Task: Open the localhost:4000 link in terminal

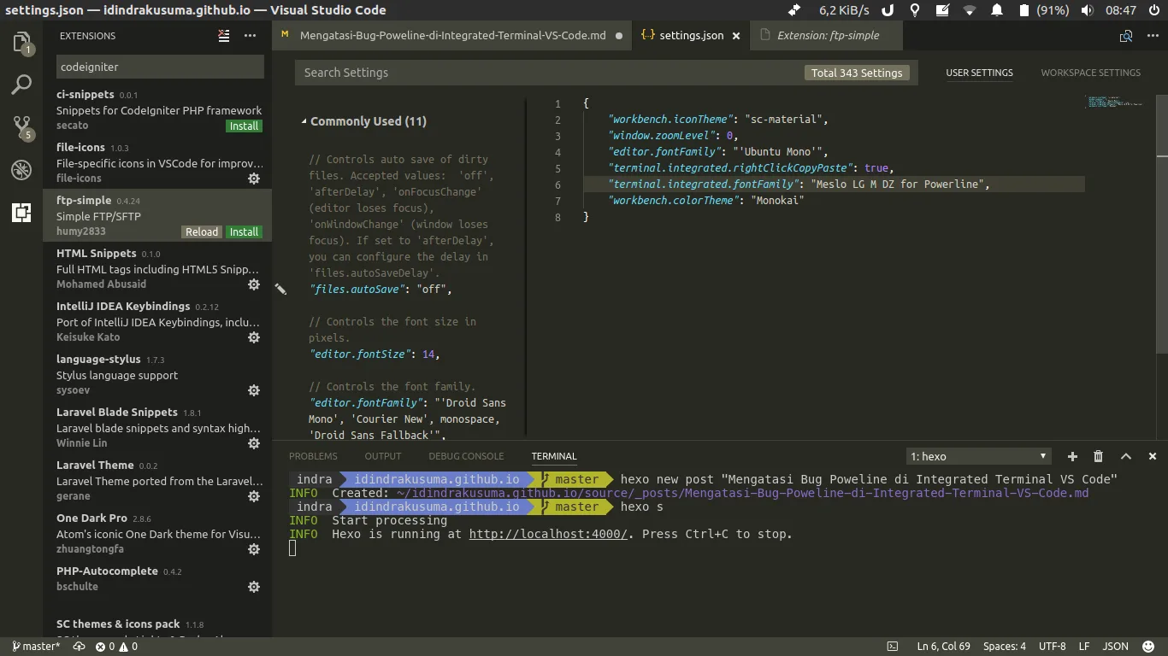Action: [548, 534]
